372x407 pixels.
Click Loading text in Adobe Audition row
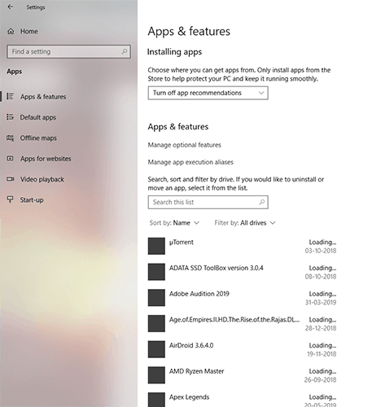[x=322, y=294]
